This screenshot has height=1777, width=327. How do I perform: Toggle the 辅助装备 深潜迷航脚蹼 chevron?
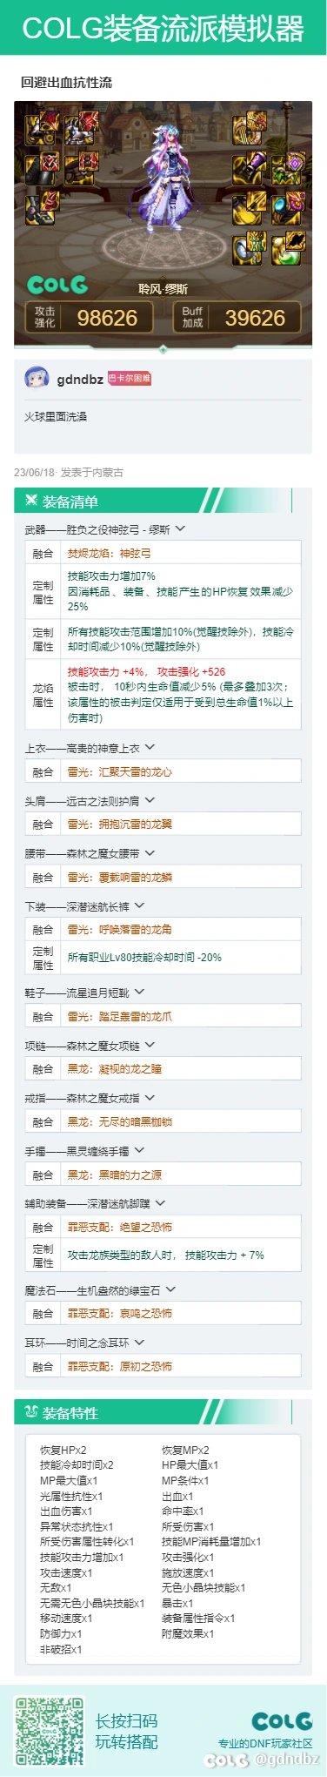[160, 1203]
